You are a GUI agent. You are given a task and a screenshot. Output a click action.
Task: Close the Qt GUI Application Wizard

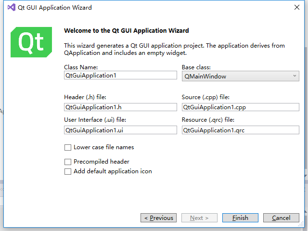click(x=297, y=8)
